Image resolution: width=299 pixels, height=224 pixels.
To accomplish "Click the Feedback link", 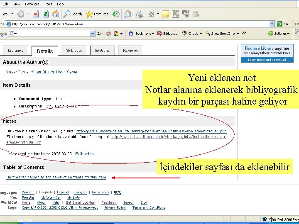I will tap(109, 202).
